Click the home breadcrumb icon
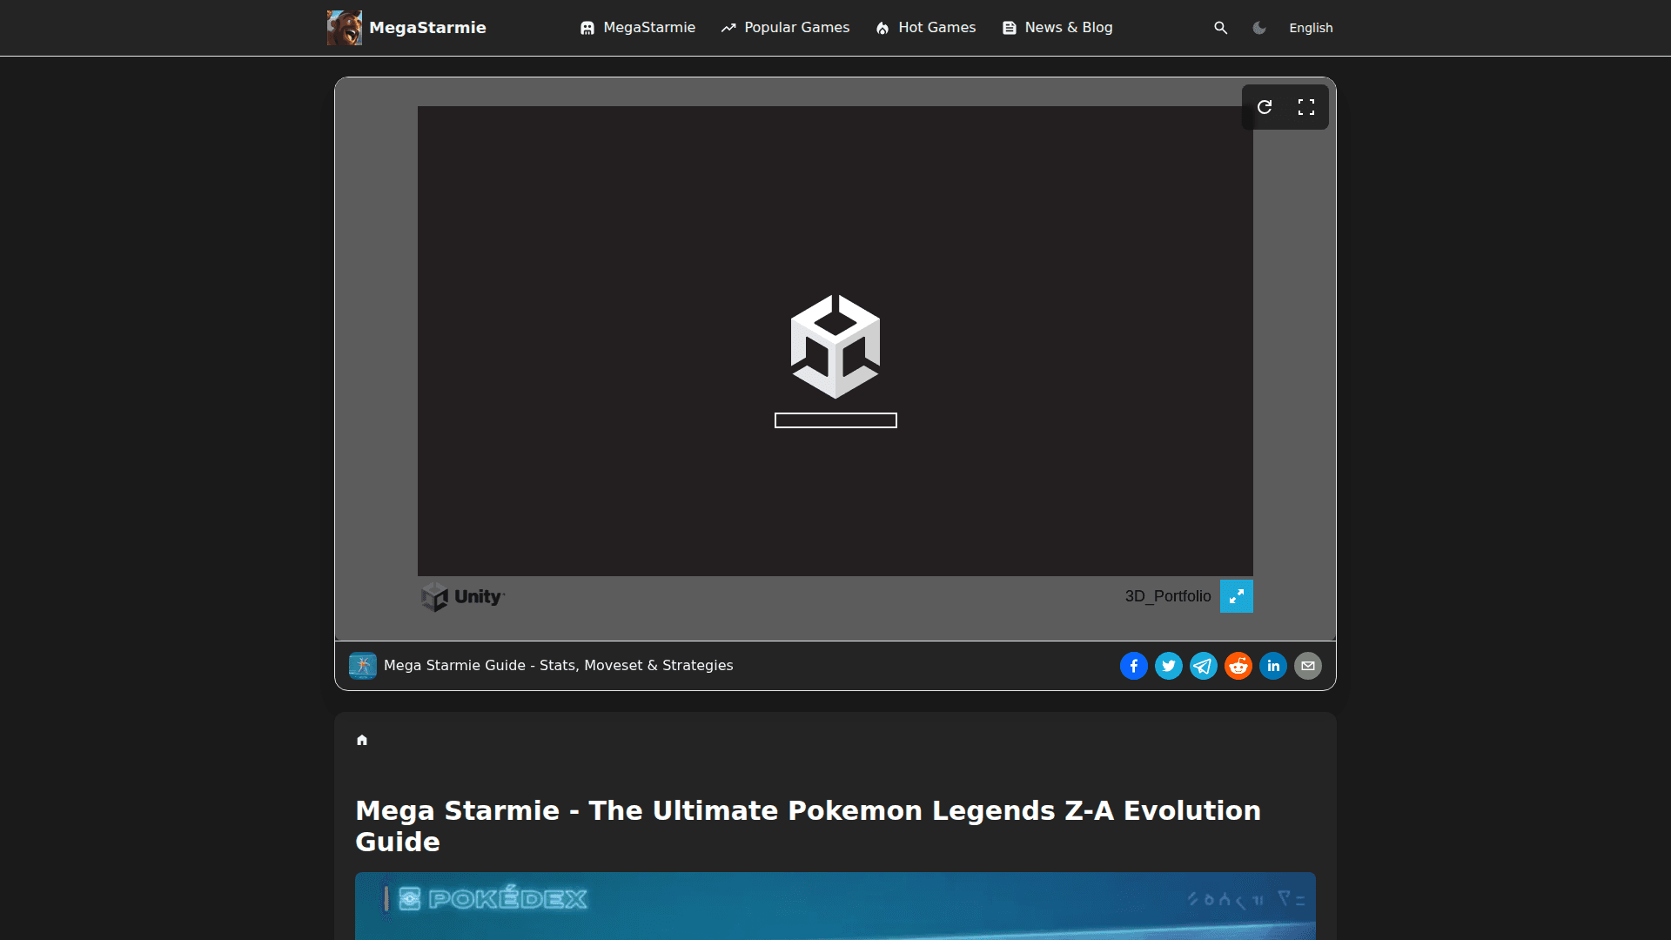This screenshot has height=940, width=1671. [x=362, y=740]
